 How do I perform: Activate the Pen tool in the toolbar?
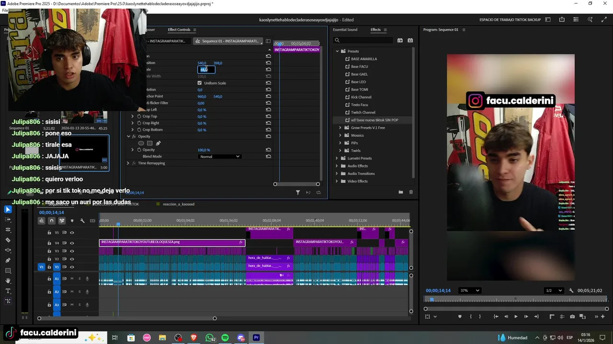[x=8, y=260]
